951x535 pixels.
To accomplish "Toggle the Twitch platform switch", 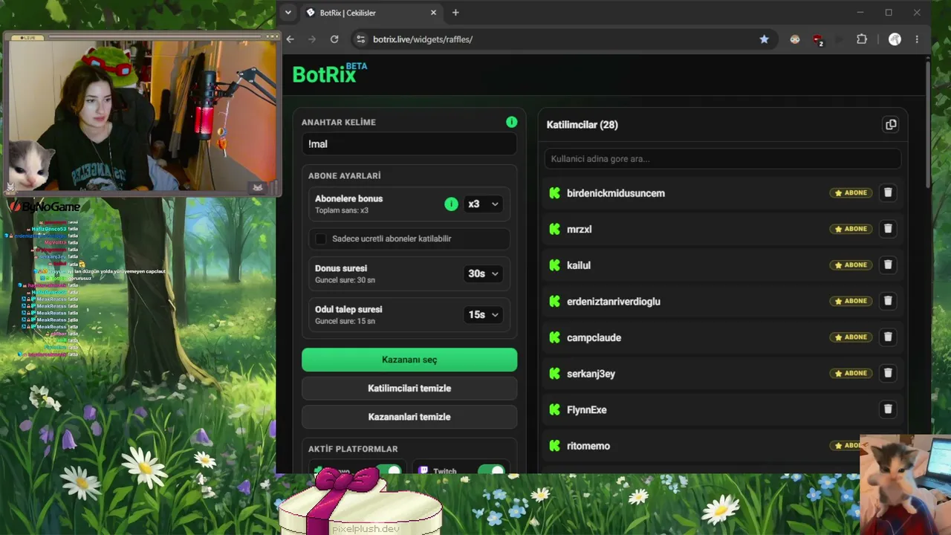I will [x=492, y=470].
